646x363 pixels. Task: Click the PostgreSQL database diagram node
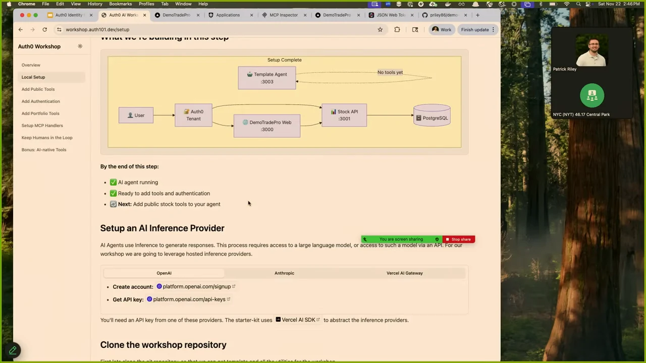pyautogui.click(x=432, y=115)
